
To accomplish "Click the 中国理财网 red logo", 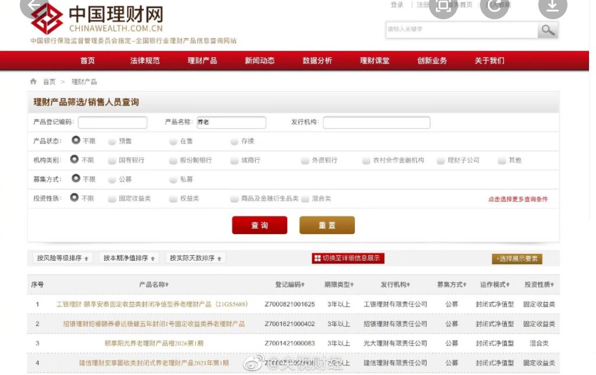I will point(47,19).
